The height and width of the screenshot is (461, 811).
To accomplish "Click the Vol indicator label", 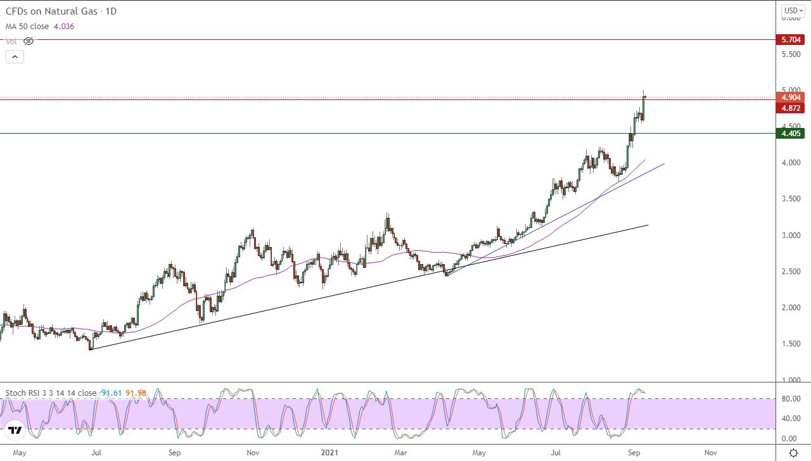I will tap(11, 41).
